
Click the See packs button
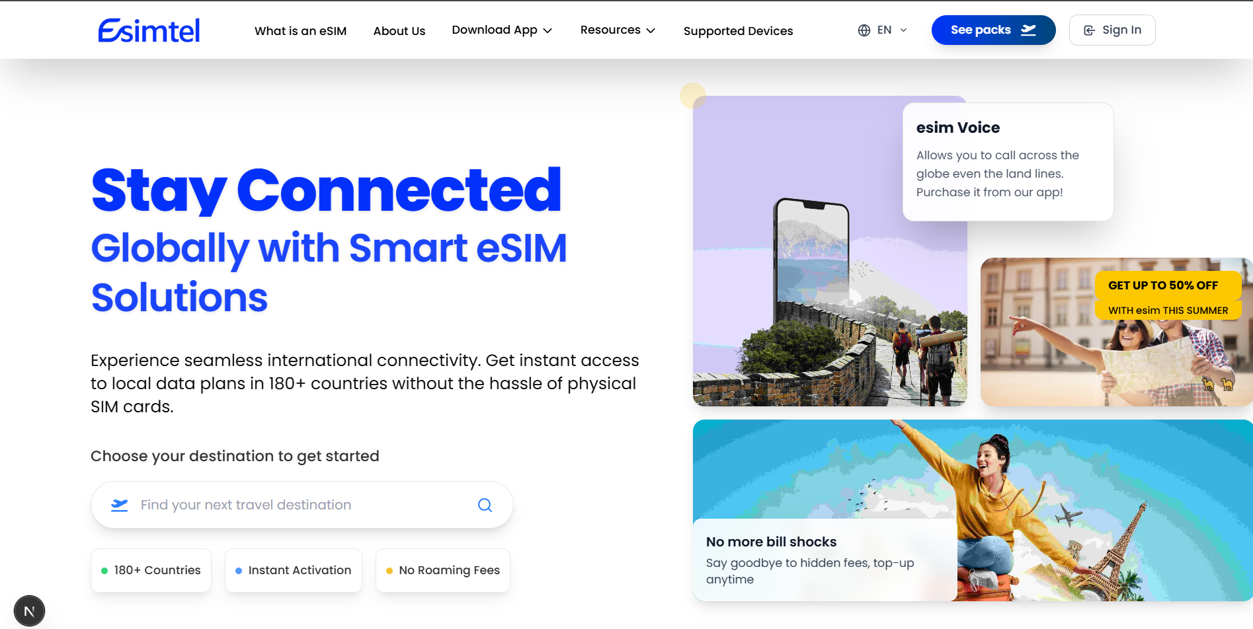pyautogui.click(x=993, y=30)
